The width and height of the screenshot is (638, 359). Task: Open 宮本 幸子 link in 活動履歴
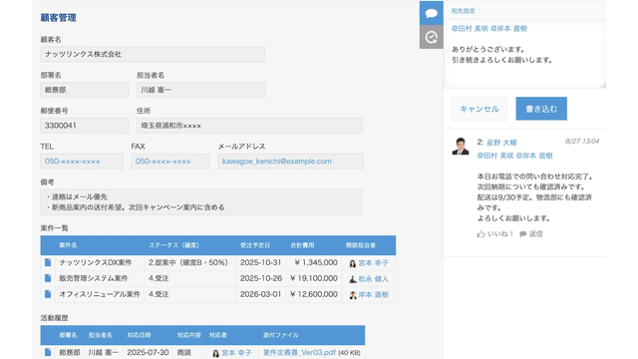click(237, 353)
